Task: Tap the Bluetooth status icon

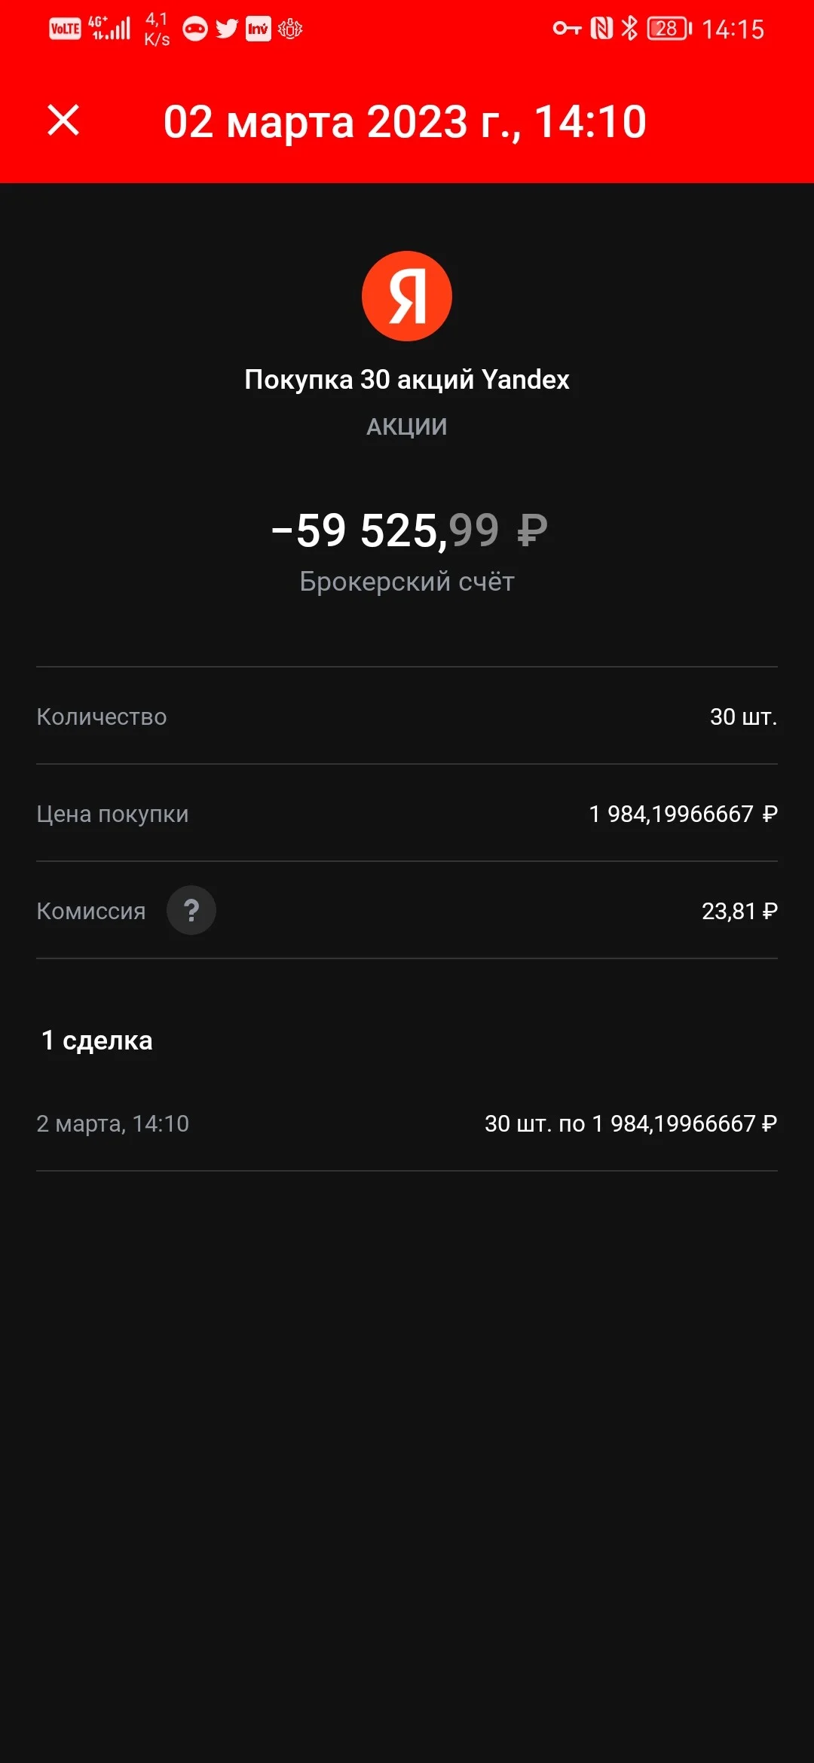Action: [x=629, y=29]
